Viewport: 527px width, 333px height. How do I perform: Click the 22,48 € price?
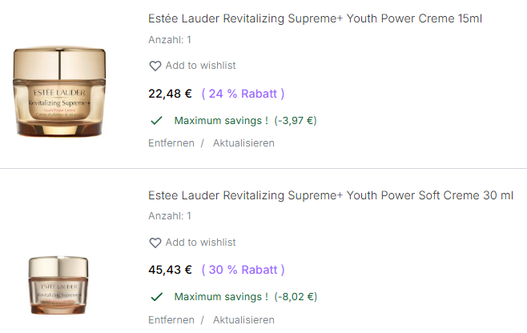point(170,94)
